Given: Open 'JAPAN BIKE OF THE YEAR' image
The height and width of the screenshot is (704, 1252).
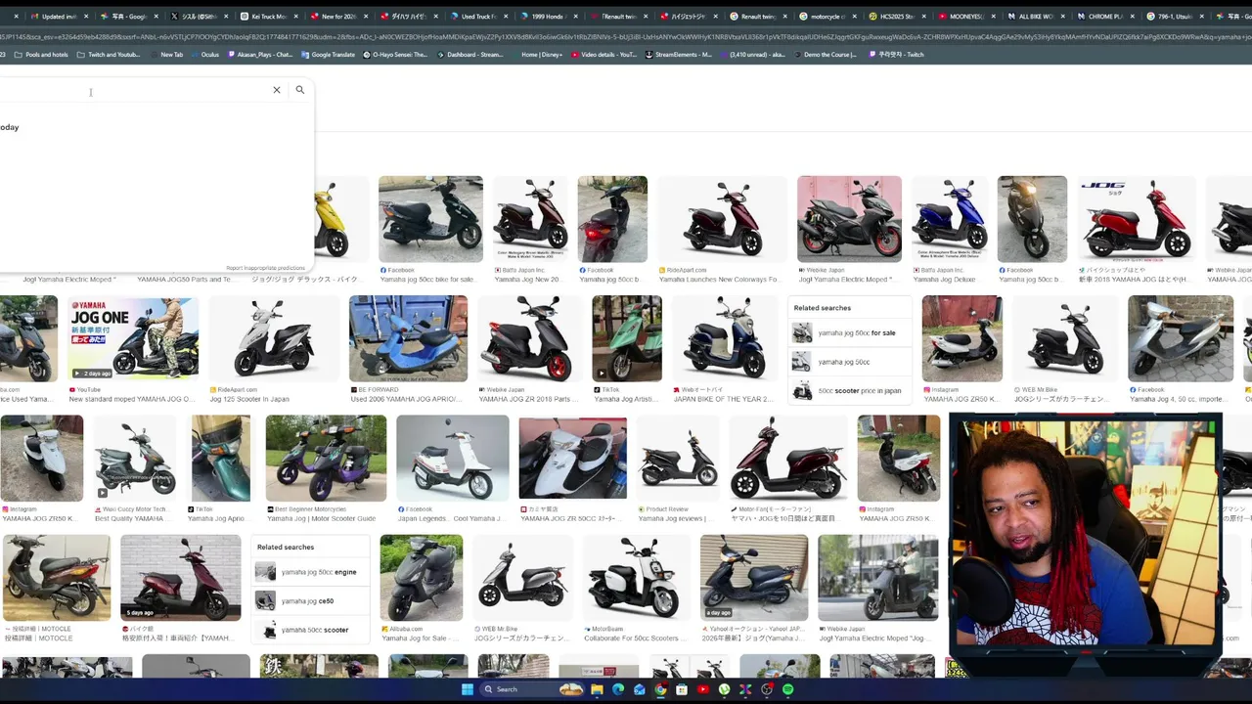Looking at the screenshot, I should [x=725, y=338].
